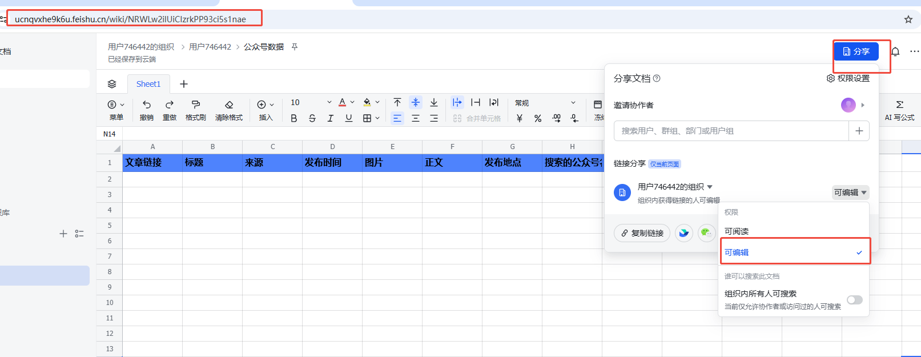
Task: Open font size 10 dropdown
Action: click(311, 102)
